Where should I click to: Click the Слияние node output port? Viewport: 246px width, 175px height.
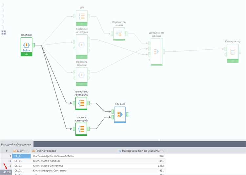click(x=127, y=114)
